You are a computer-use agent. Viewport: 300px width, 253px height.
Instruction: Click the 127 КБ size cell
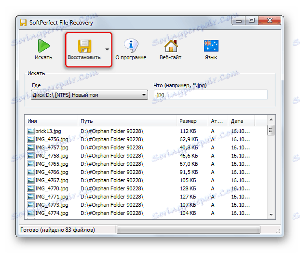click(x=188, y=197)
